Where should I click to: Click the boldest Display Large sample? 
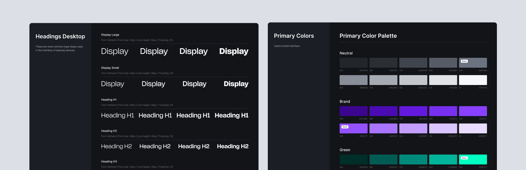point(234,52)
